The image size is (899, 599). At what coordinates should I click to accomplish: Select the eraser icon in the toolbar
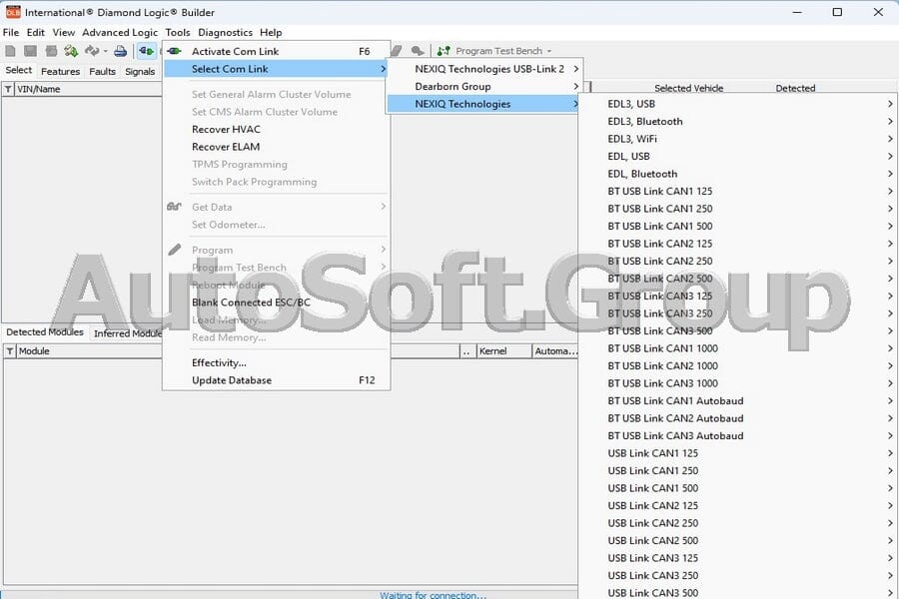[397, 50]
